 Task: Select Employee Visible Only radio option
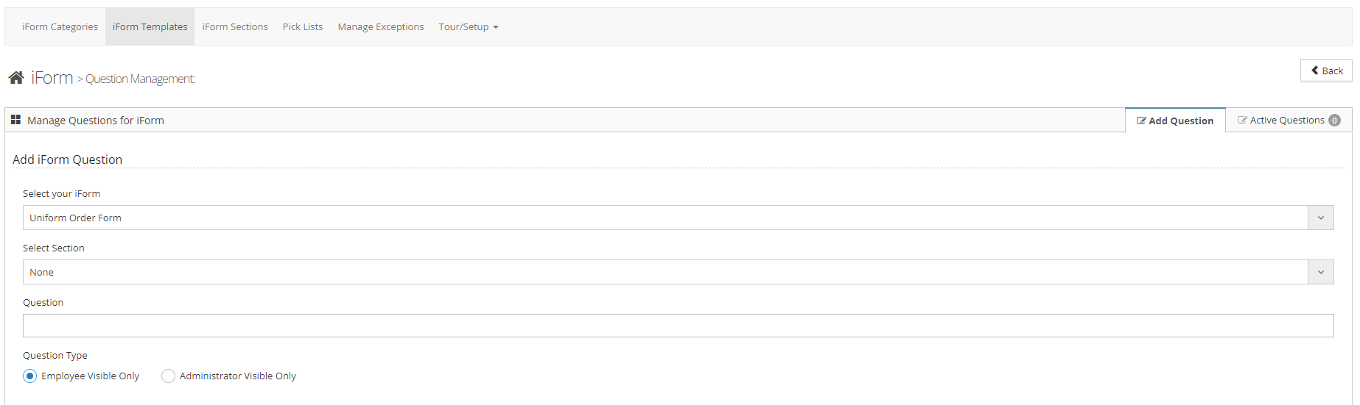[x=29, y=376]
